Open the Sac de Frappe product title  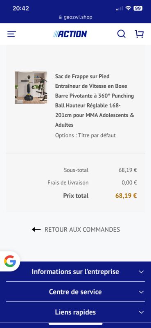coord(95,100)
